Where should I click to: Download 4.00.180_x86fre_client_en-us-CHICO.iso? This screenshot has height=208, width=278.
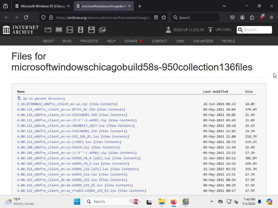53,147
